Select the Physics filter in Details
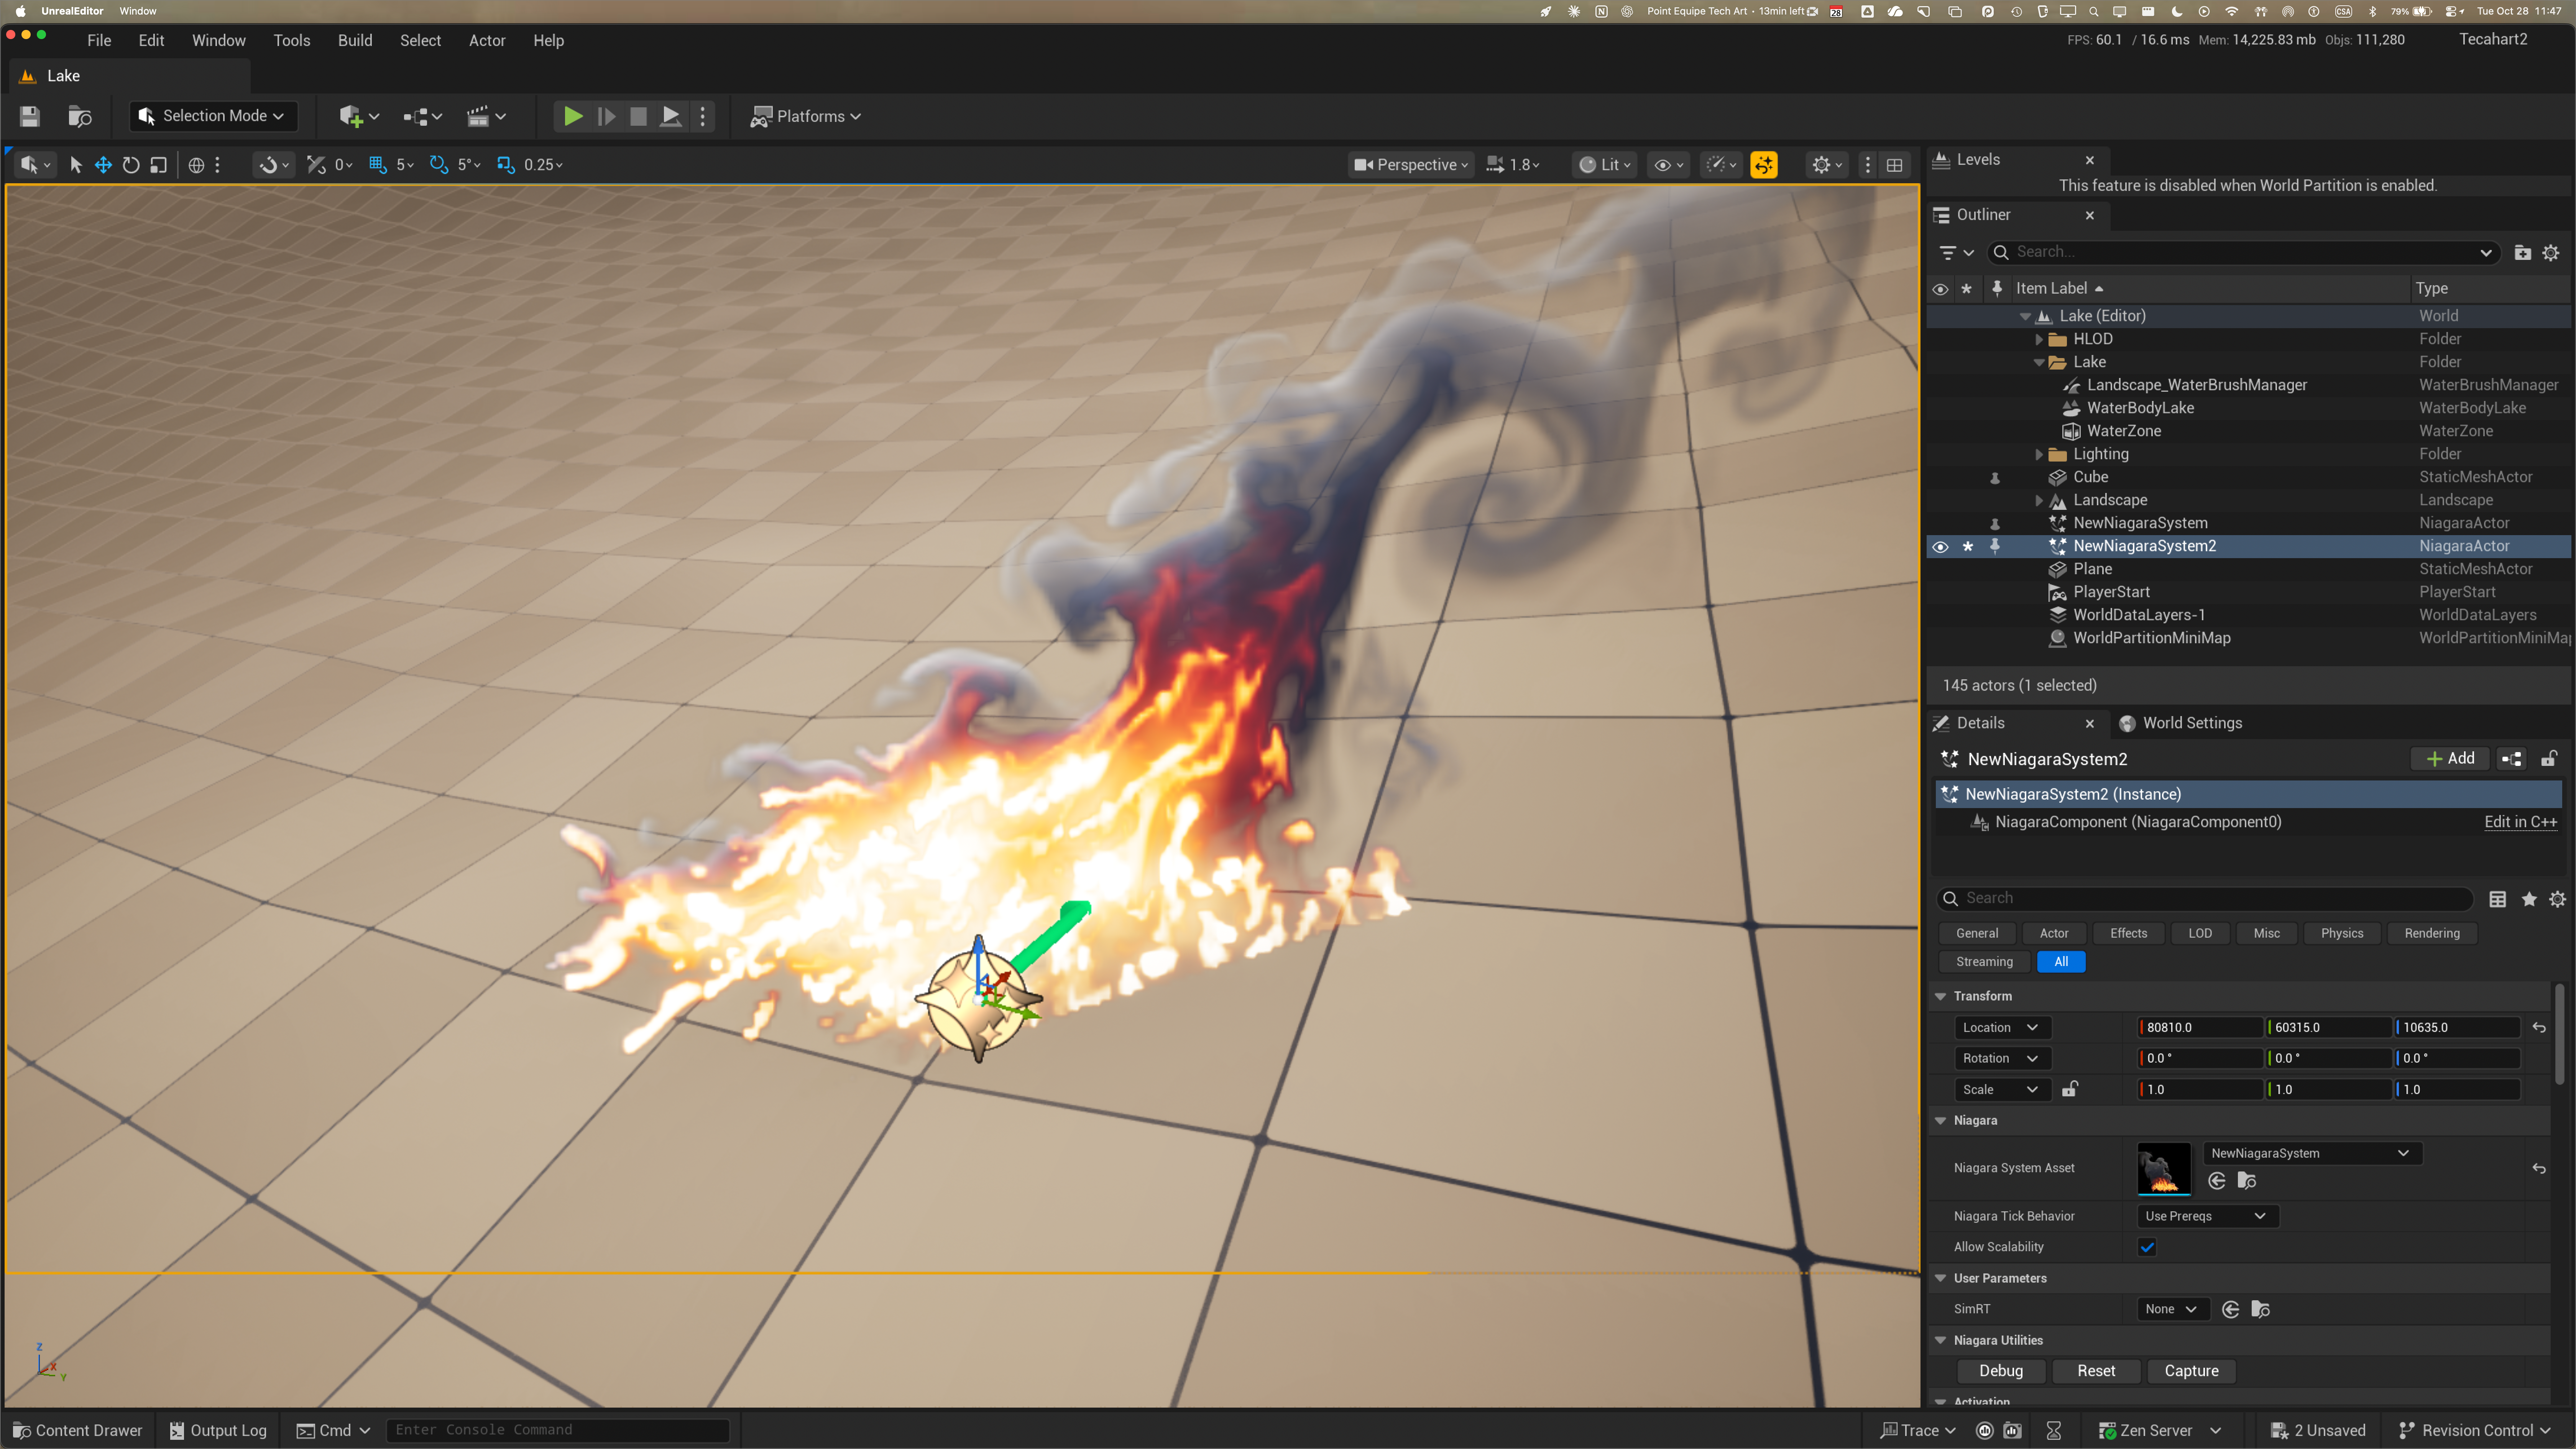This screenshot has height=1449, width=2576. (2342, 933)
